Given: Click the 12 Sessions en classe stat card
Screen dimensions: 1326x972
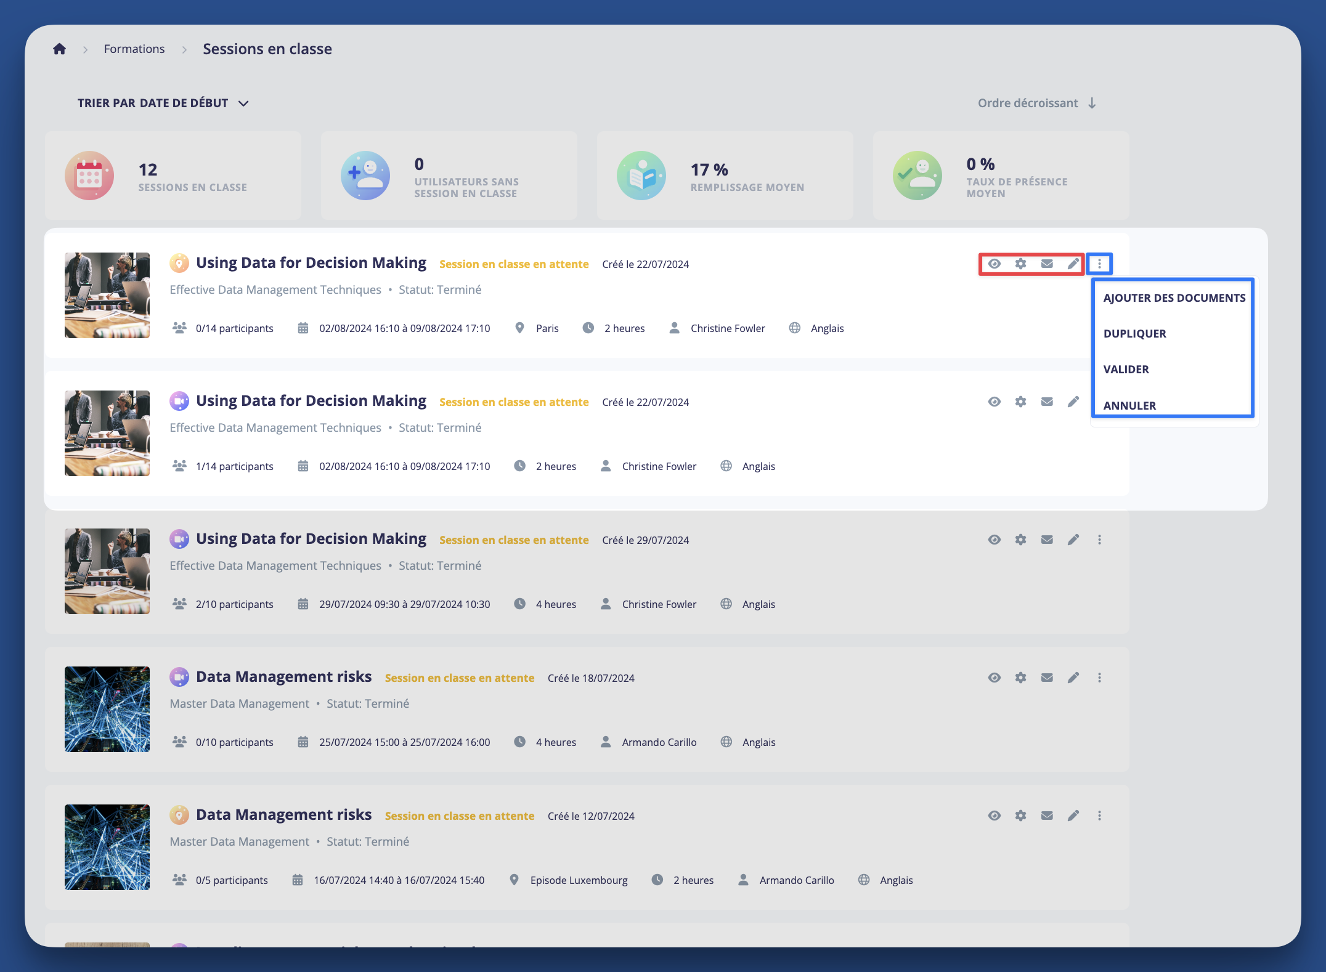Looking at the screenshot, I should [x=173, y=176].
